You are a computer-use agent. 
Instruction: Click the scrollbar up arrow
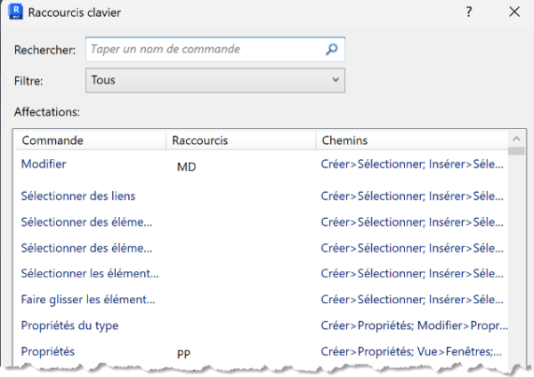[x=516, y=139]
